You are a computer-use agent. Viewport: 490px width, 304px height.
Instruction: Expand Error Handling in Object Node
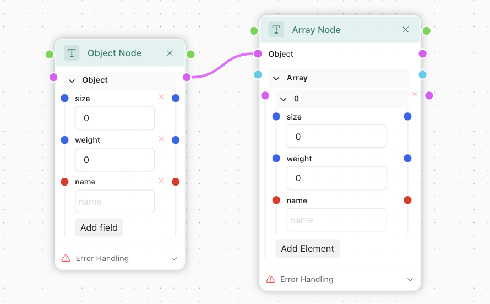pos(175,258)
